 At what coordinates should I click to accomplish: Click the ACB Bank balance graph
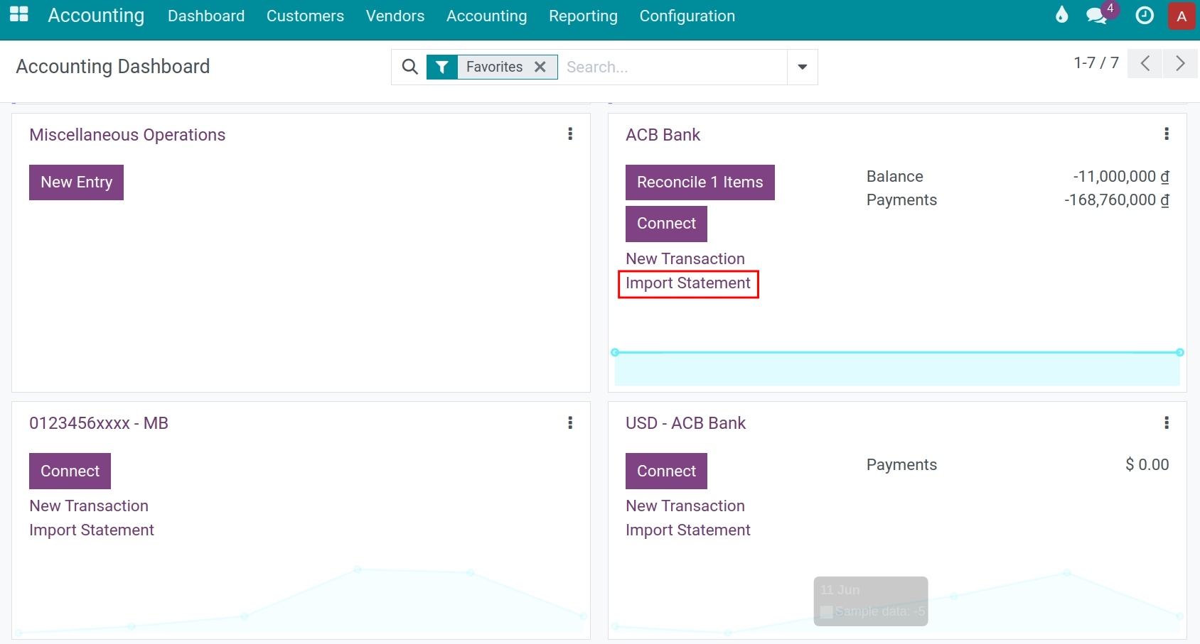click(x=897, y=367)
